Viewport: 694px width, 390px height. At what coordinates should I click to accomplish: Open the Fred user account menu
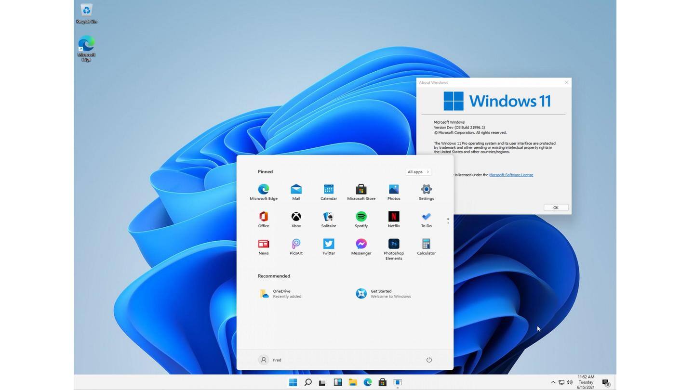point(270,360)
